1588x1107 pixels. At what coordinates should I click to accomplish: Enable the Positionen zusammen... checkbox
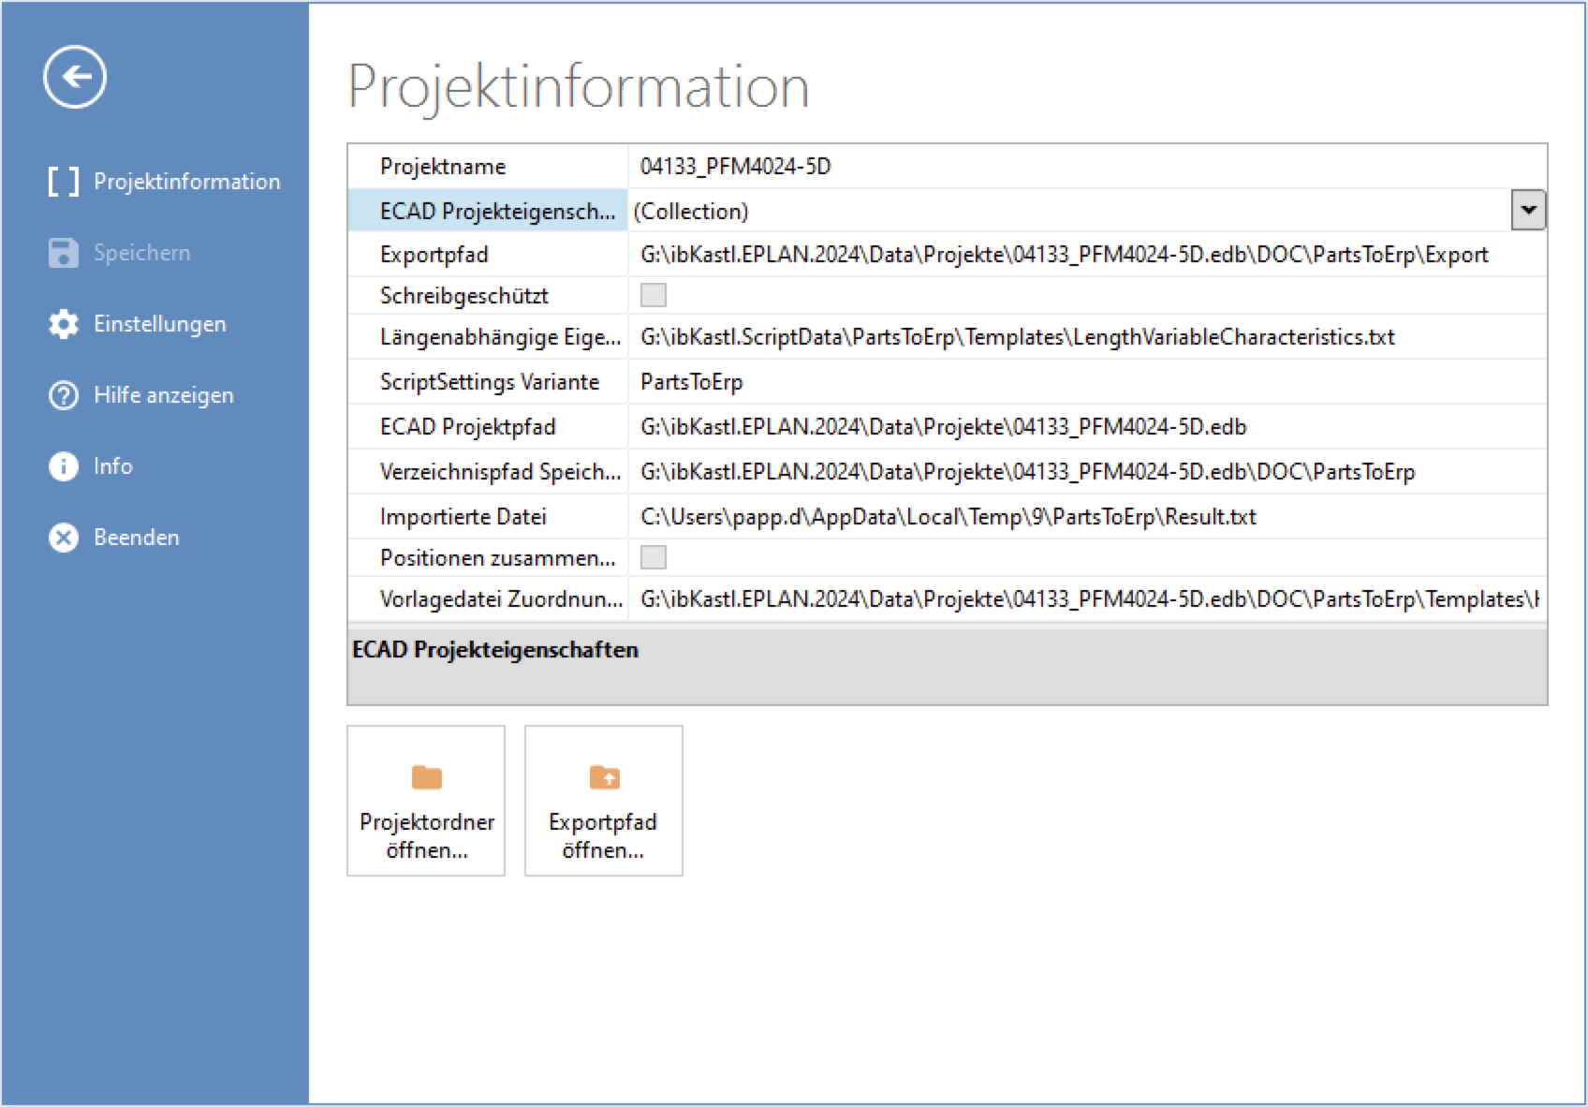point(653,558)
